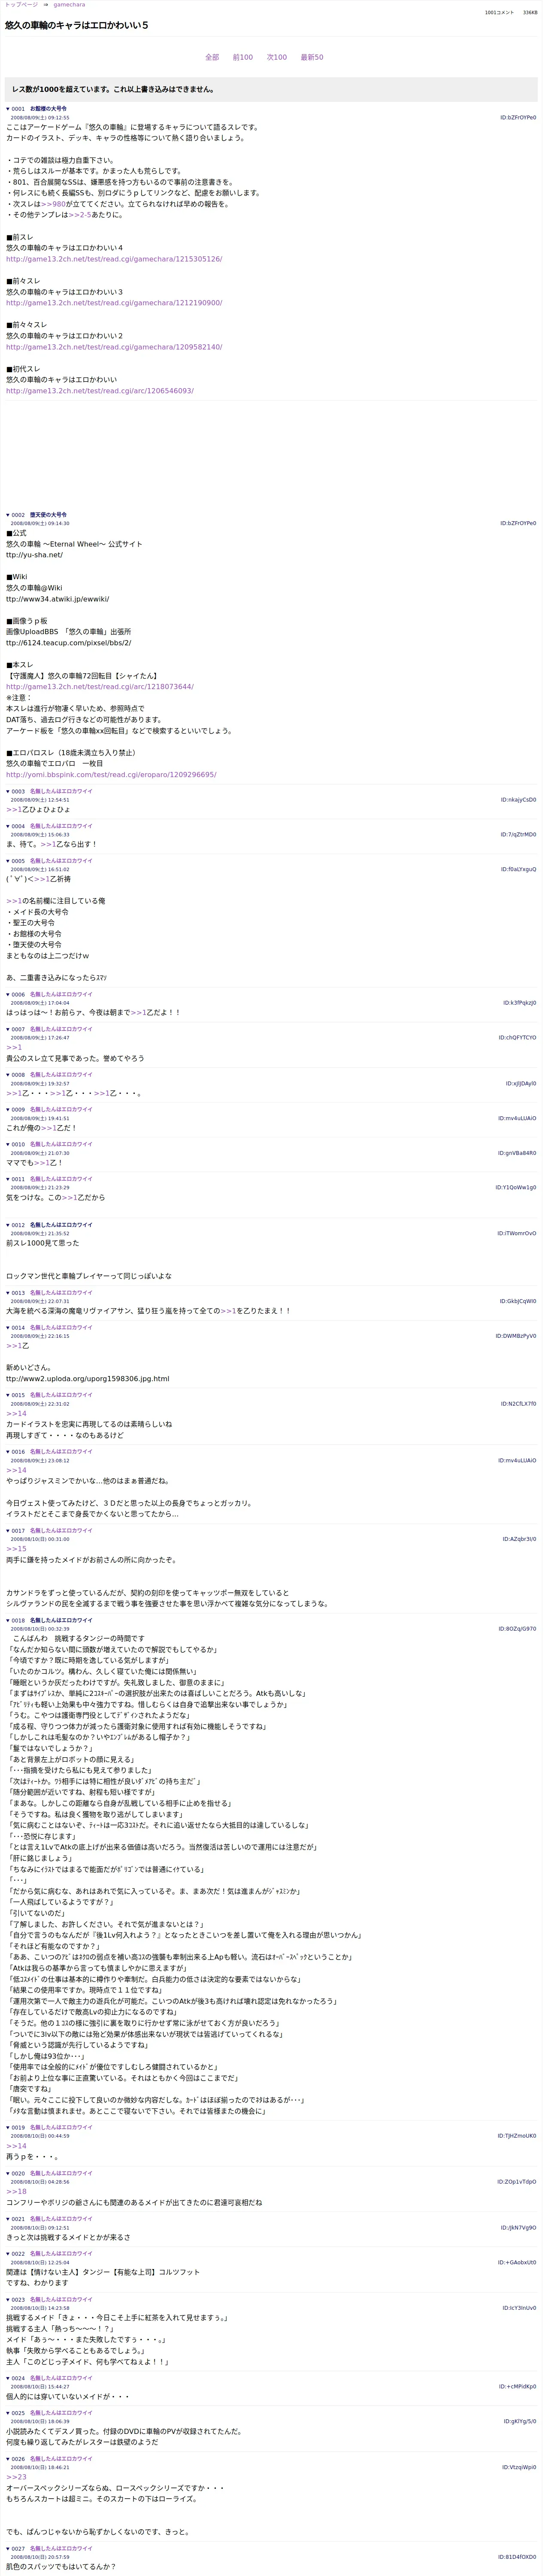The width and height of the screenshot is (551, 2576).
Task: Open >>1 anchor in post 0010
Action: [41, 1163]
